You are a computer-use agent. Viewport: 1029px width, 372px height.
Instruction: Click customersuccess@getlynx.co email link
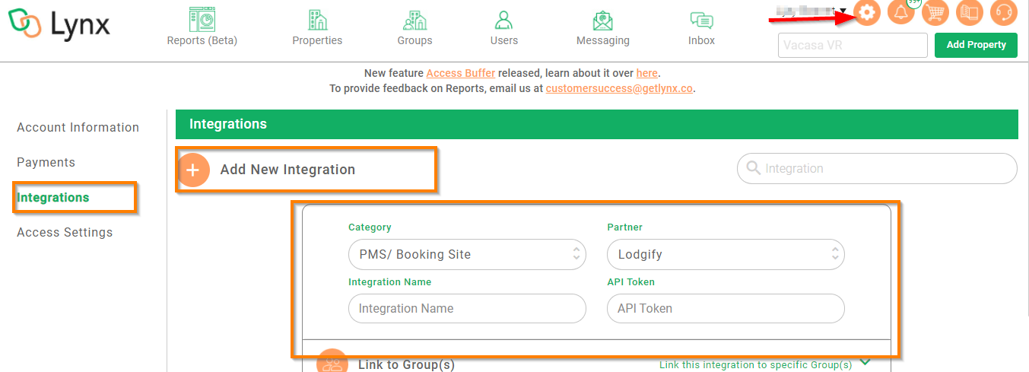coord(619,88)
